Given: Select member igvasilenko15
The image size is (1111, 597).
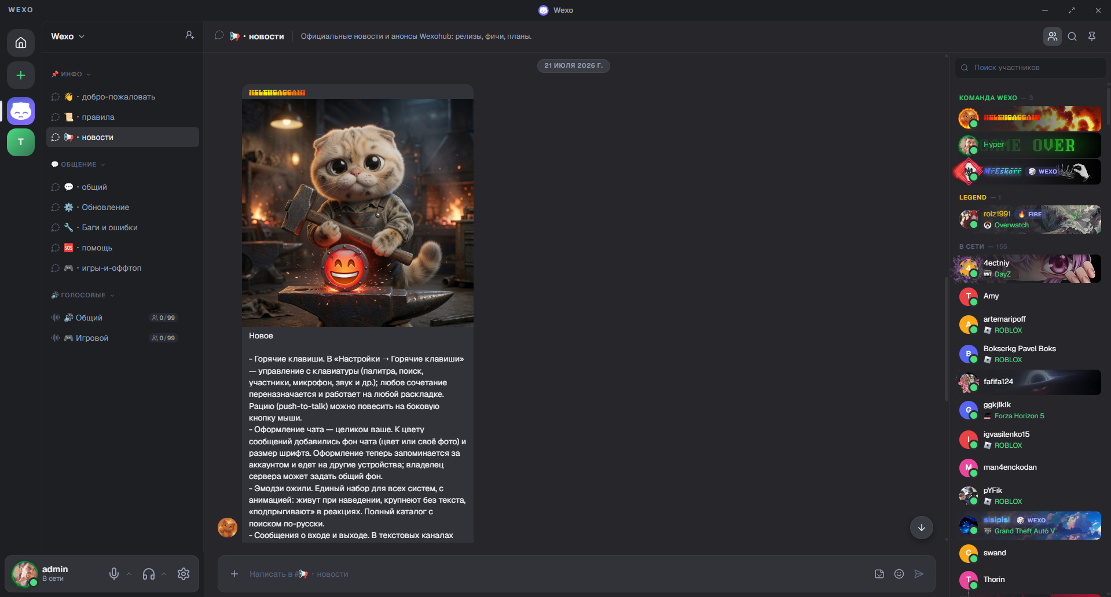Looking at the screenshot, I should click(x=1028, y=440).
